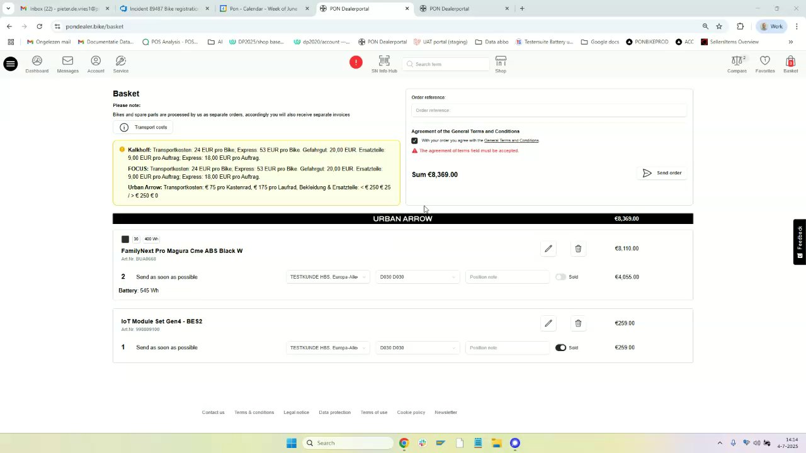Toggle Sold switch for IoT Module
Viewport: 806px width, 453px height.
coord(560,347)
